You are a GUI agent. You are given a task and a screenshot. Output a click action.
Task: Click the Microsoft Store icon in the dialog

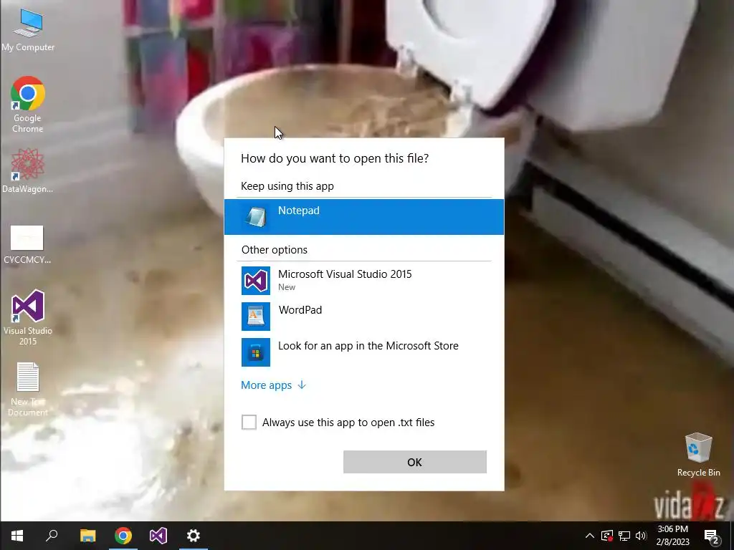coord(256,352)
